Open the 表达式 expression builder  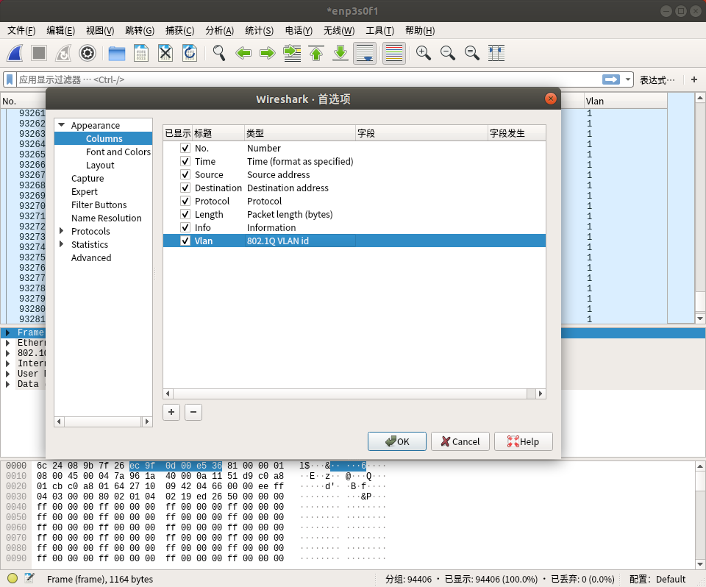click(657, 79)
